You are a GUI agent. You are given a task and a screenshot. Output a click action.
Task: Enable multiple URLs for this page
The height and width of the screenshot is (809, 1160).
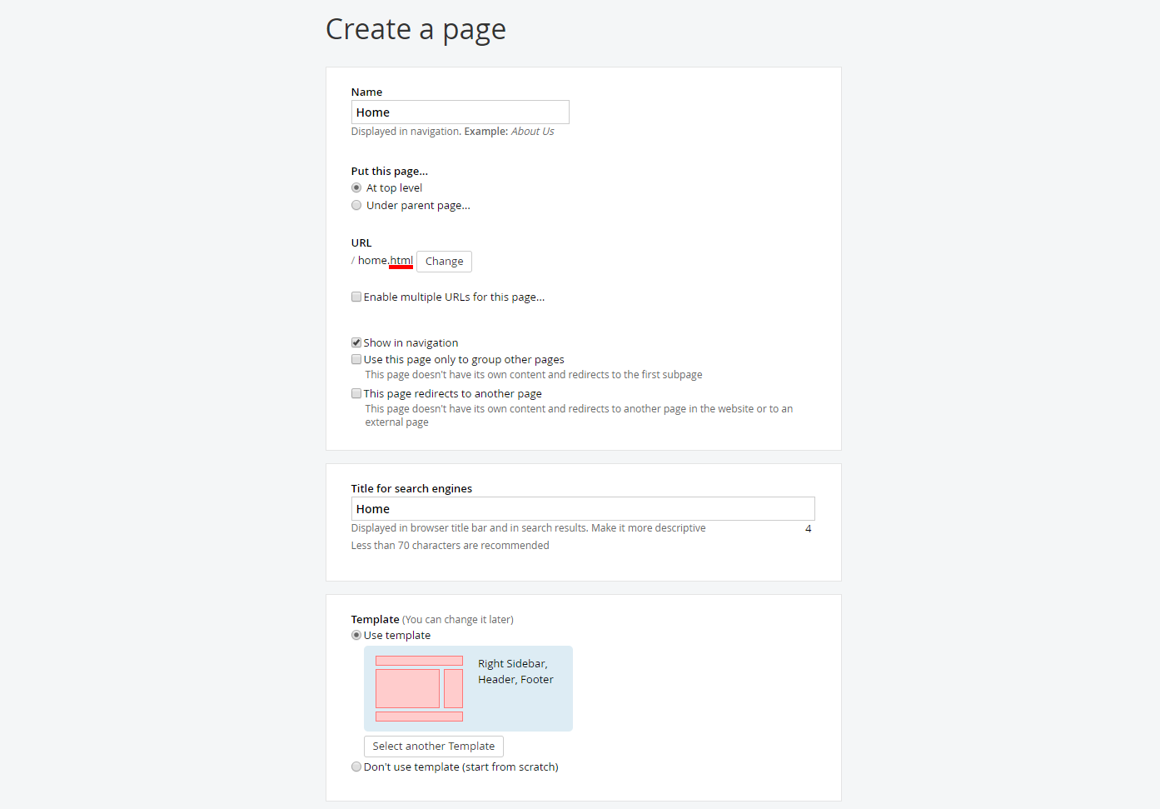356,297
